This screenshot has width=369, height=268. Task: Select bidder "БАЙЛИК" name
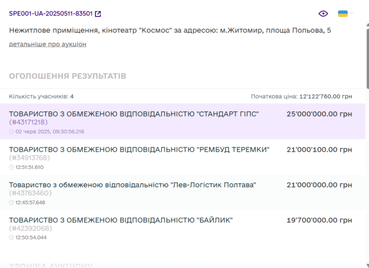[x=121, y=220]
